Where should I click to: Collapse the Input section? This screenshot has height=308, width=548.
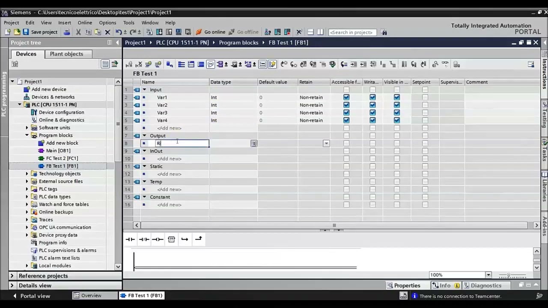(144, 90)
